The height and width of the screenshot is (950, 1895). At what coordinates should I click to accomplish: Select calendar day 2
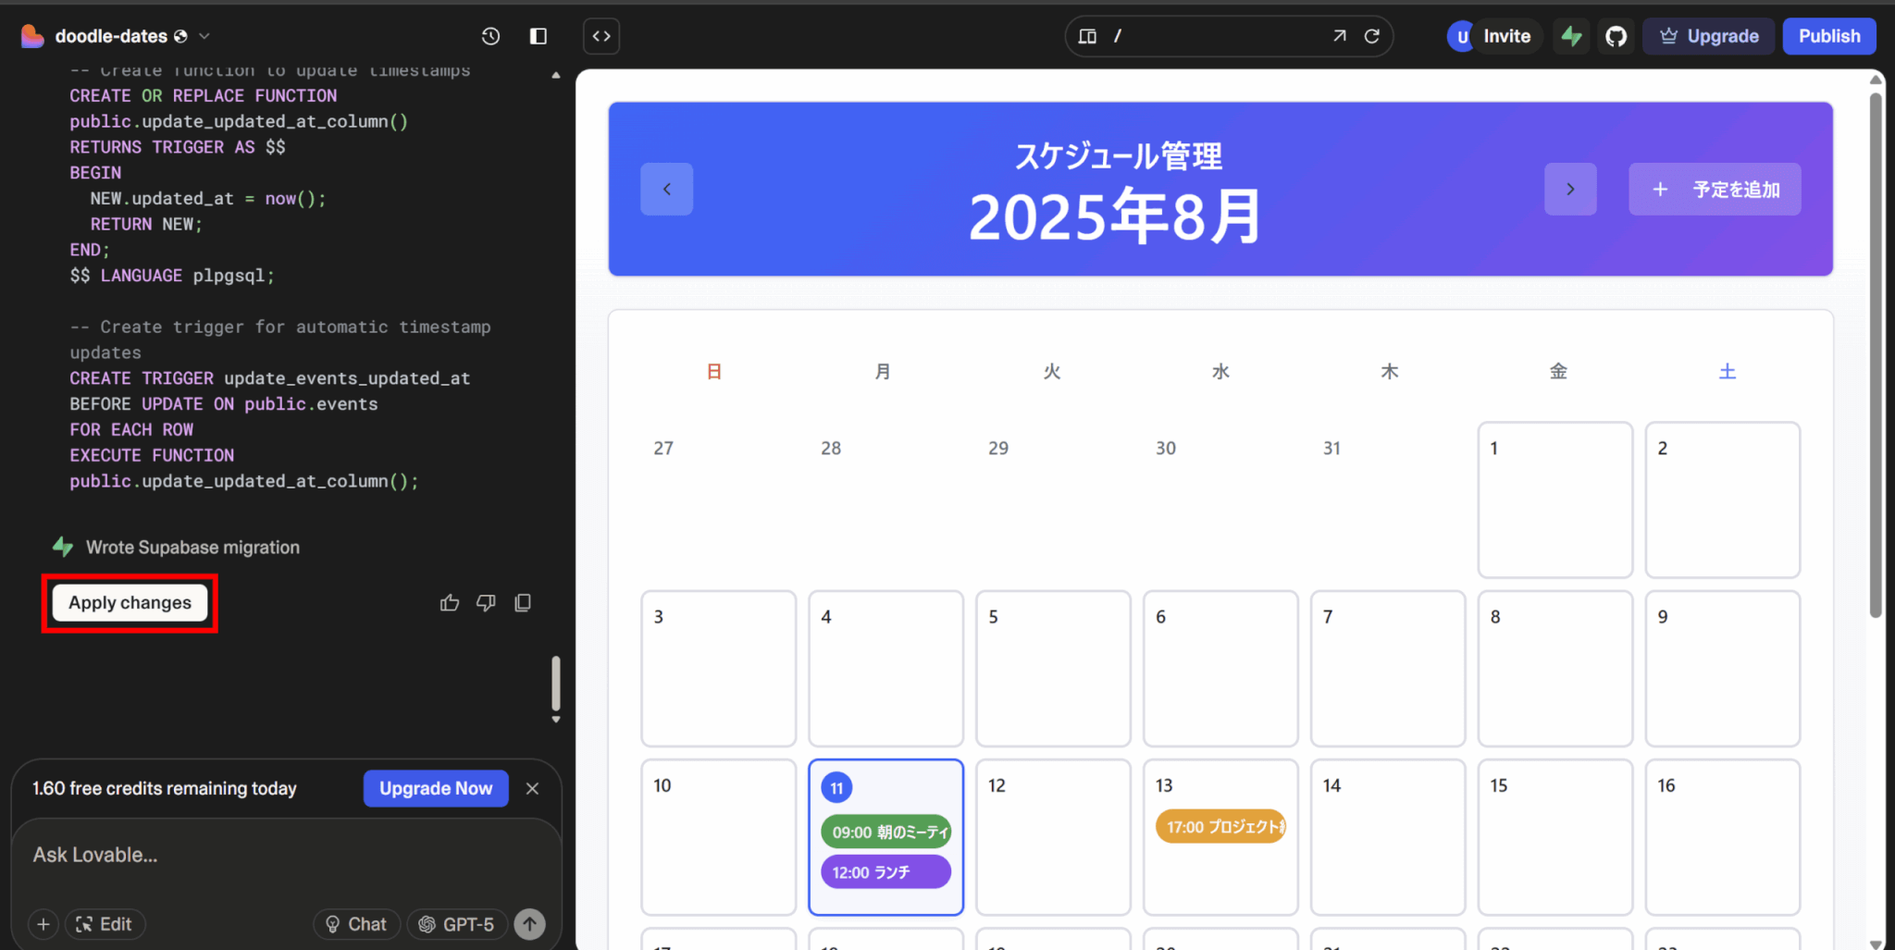[1722, 500]
